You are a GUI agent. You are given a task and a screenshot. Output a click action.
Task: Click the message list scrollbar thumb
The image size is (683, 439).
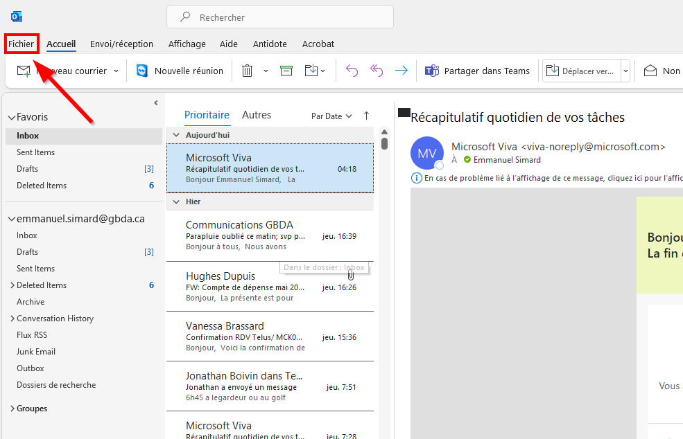384,143
